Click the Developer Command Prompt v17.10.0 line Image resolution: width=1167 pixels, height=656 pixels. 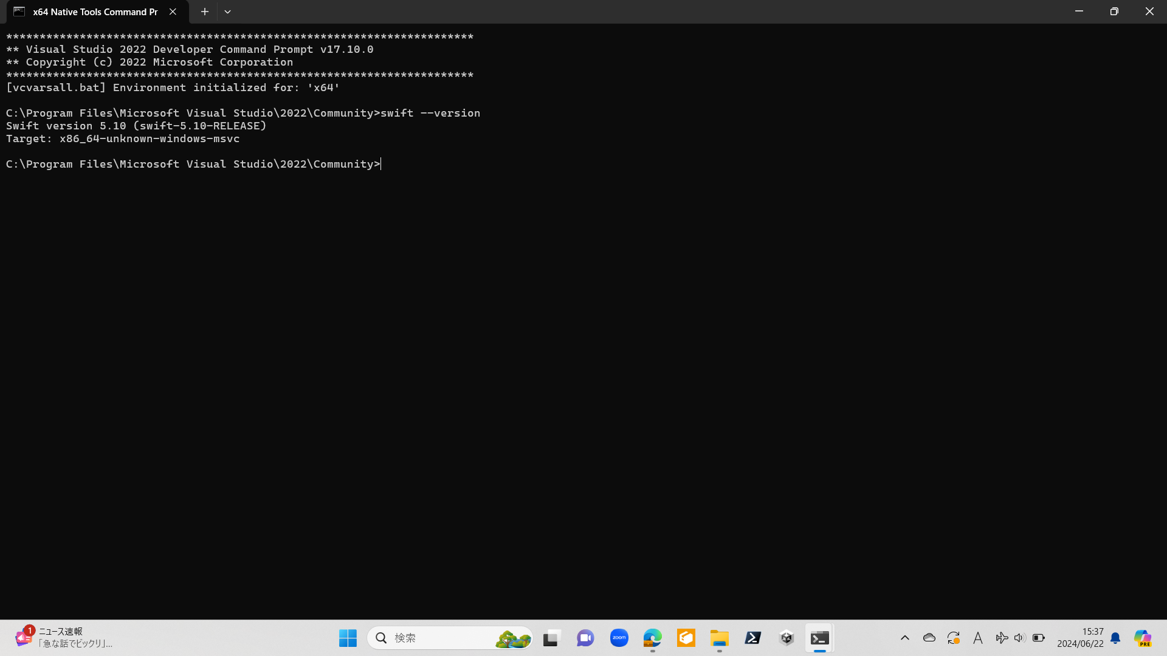190,49
